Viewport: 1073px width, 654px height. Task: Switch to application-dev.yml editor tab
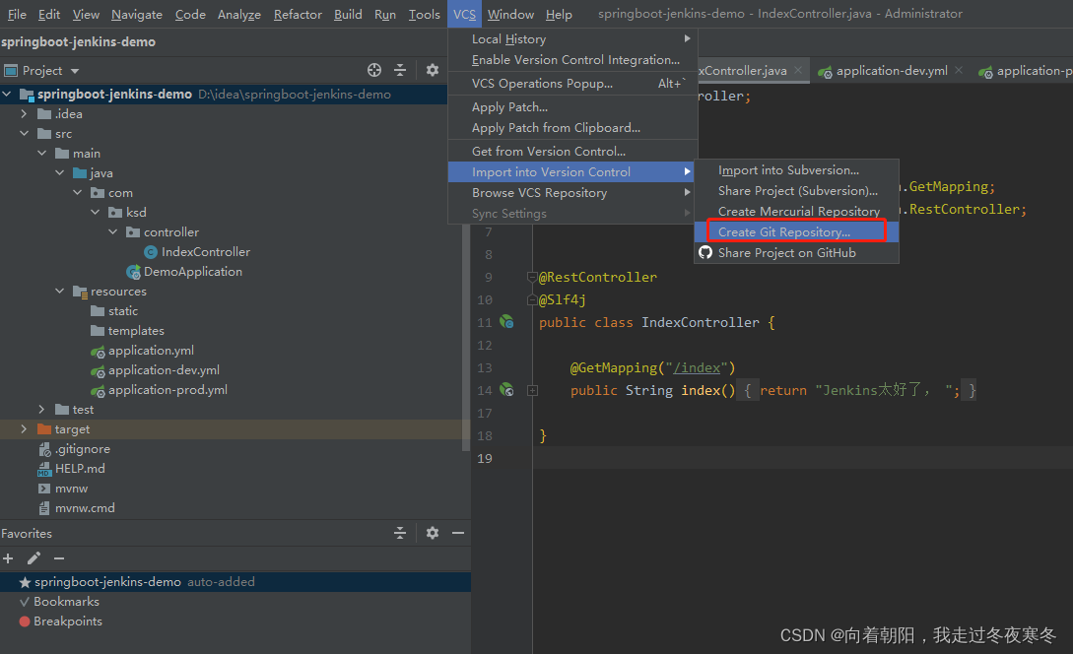tap(891, 71)
